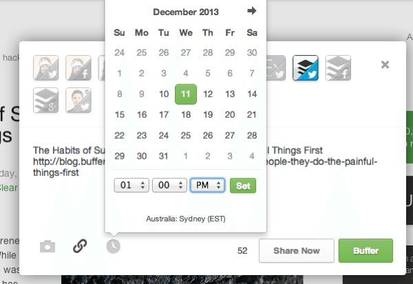This screenshot has width=413, height=284.
Task: Click the link attachment icon
Action: pyautogui.click(x=80, y=245)
